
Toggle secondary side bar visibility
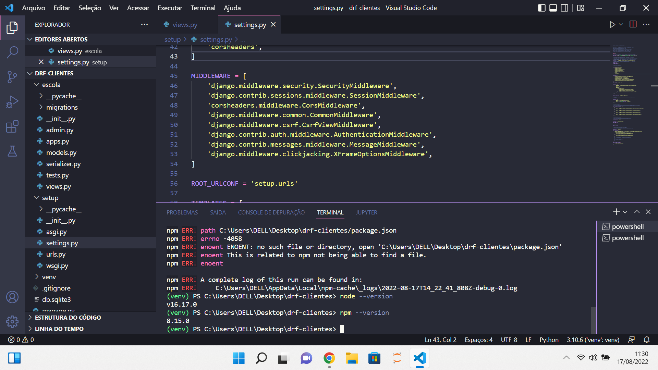pos(564,8)
